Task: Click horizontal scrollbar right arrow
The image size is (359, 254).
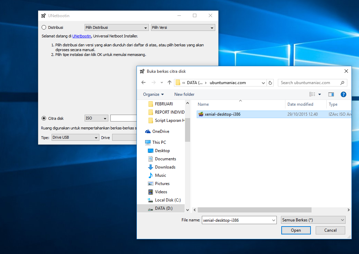Action: [348, 210]
